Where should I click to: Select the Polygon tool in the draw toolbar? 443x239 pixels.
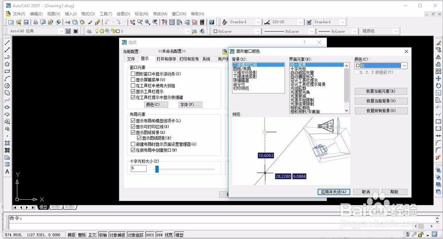pyautogui.click(x=7, y=64)
